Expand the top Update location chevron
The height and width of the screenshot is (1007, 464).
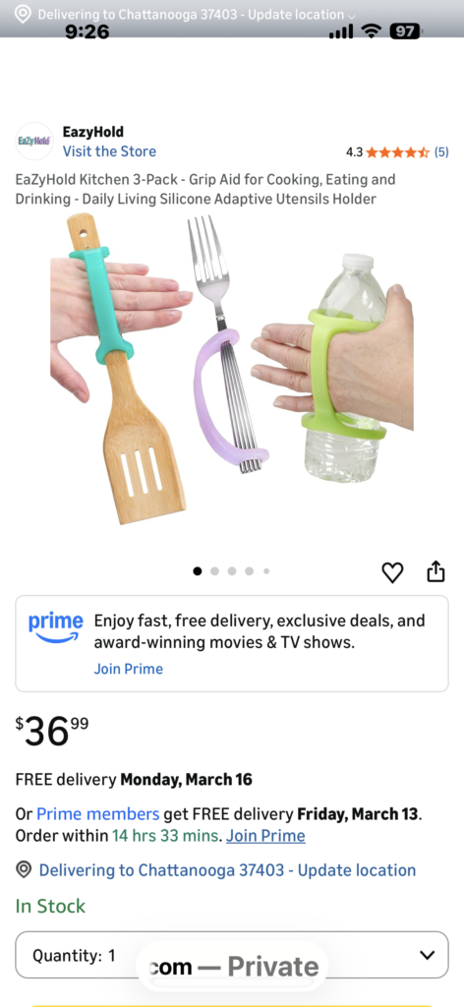[x=350, y=16]
